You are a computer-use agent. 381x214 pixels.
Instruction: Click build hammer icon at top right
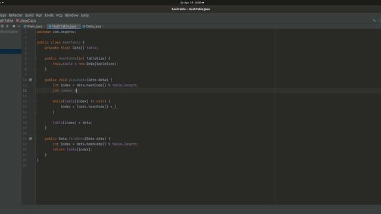tap(374, 21)
